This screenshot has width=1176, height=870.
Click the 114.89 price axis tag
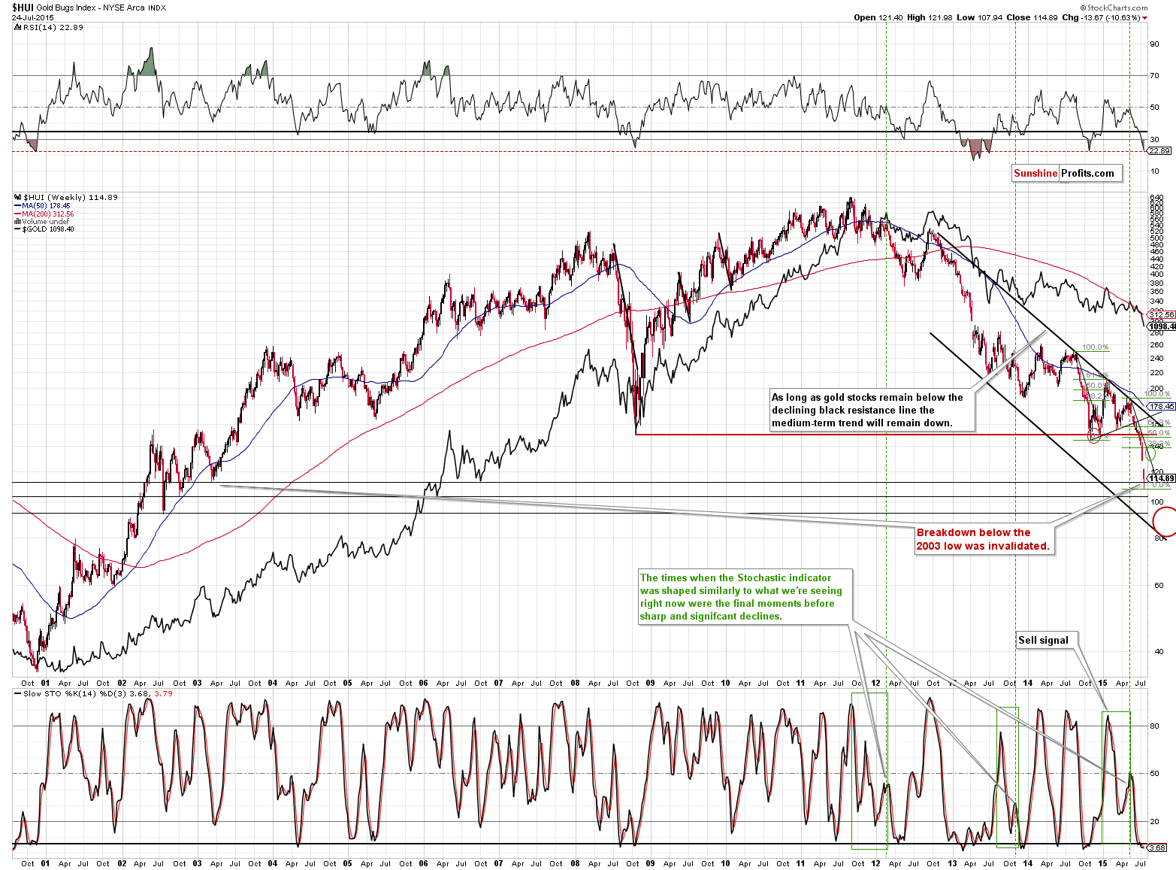pos(1162,478)
